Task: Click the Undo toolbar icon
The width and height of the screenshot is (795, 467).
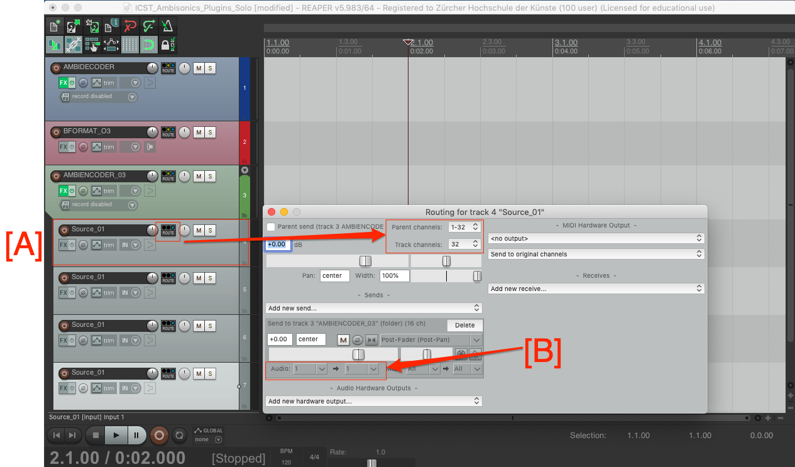Action: [x=131, y=26]
